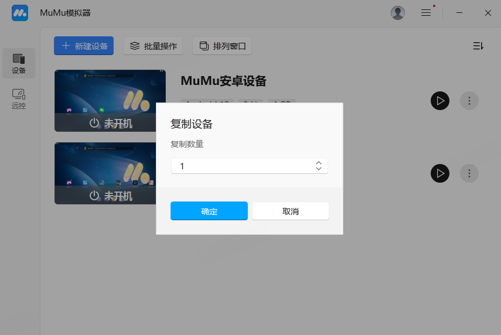Start the second device with its play button
Viewport: 501px width, 335px height.
(440, 173)
